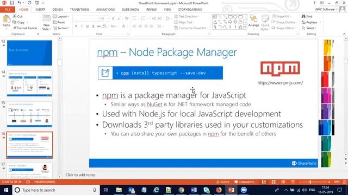
Task: Select slide 13 thumbnail
Action: coord(29,53)
